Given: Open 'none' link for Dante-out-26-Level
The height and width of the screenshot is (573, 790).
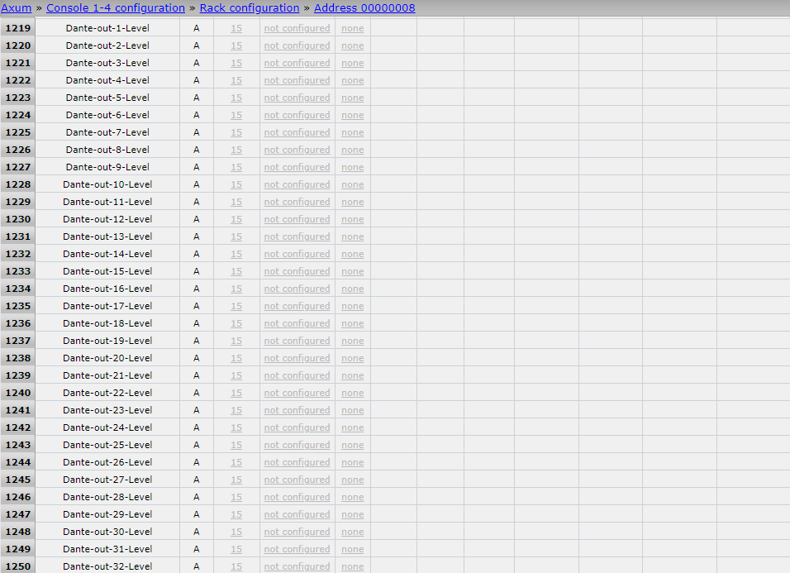Looking at the screenshot, I should coord(353,462).
